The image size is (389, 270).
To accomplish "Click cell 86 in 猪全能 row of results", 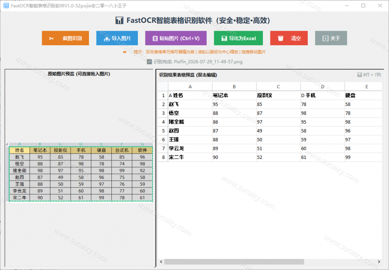I will [x=234, y=122].
